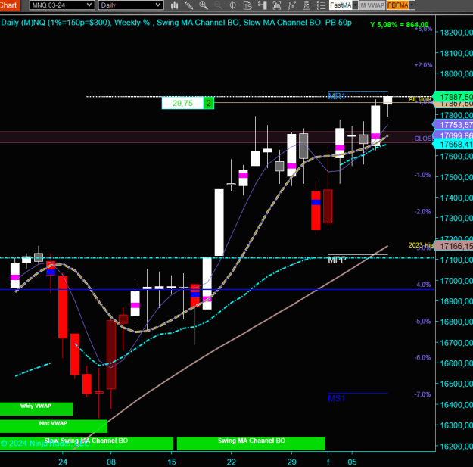Viewport: 473px width, 467px height.
Task: Click the All Time high label
Action: point(420,99)
